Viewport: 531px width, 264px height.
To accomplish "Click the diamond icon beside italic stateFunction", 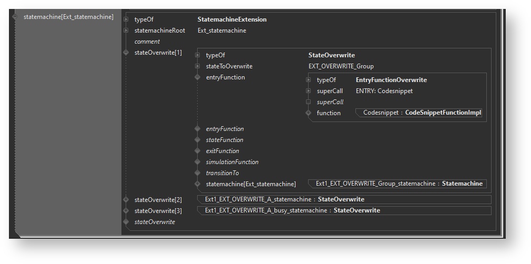I will 198,140.
